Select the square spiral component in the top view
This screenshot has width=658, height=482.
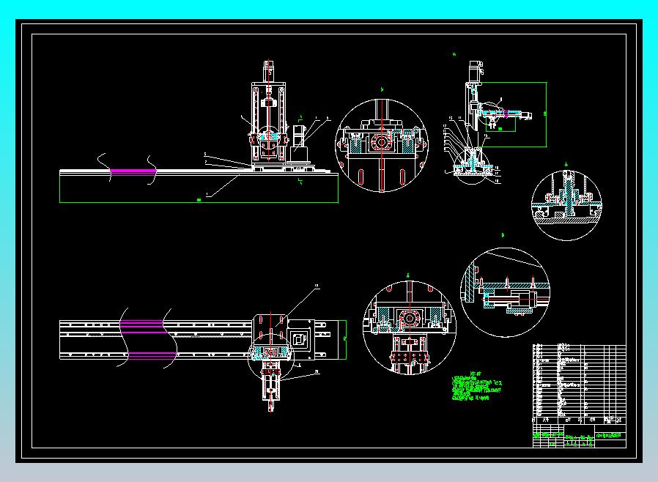pyautogui.click(x=299, y=339)
